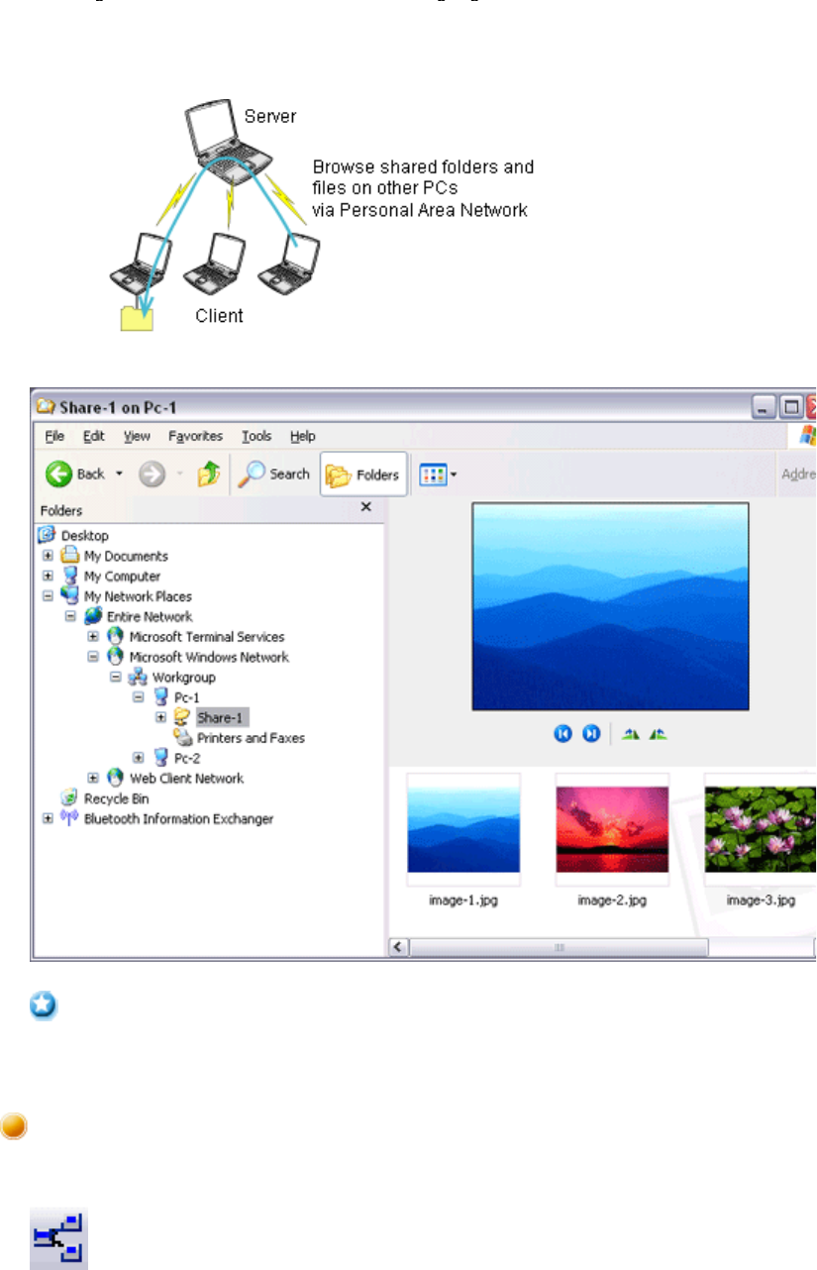This screenshot has width=817, height=1270.
Task: Rotate image clockwise
Action: coord(631,734)
